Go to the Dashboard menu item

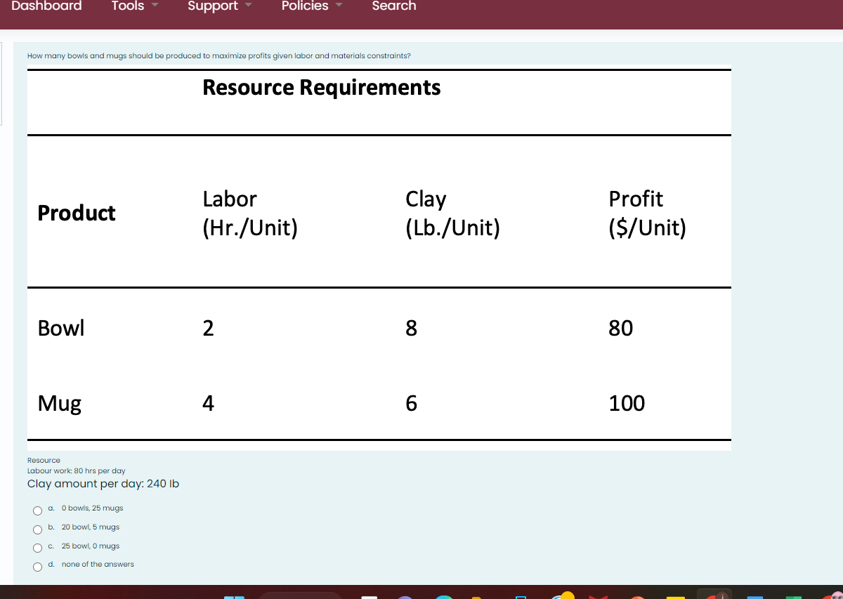pos(46,7)
